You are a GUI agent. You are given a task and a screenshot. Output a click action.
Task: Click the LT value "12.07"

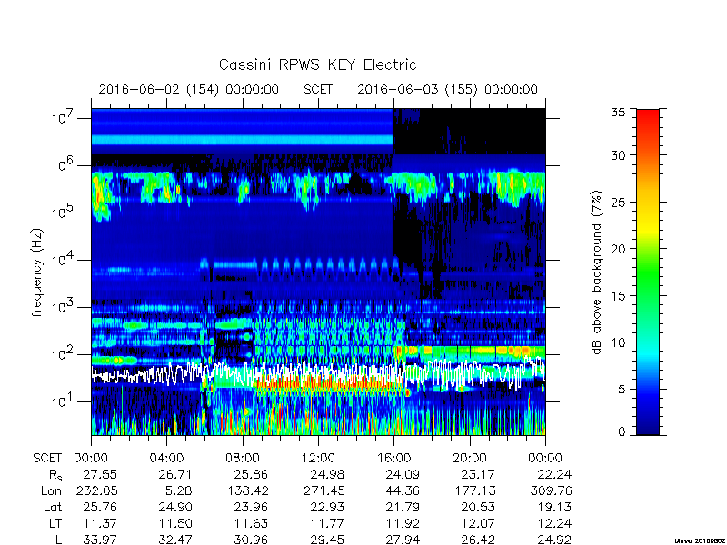coord(478,524)
